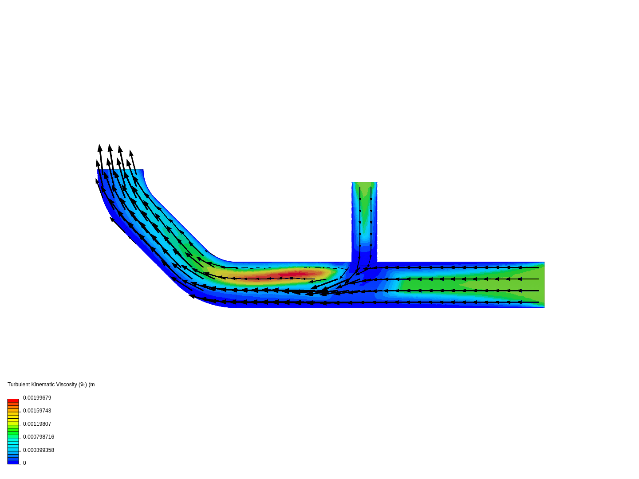
Task: Click the red segment of the legend color bar
Action: tap(13, 400)
